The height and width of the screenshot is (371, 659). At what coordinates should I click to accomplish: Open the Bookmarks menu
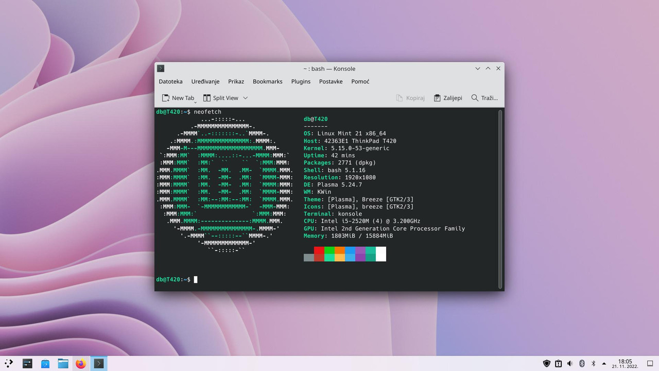pos(268,81)
